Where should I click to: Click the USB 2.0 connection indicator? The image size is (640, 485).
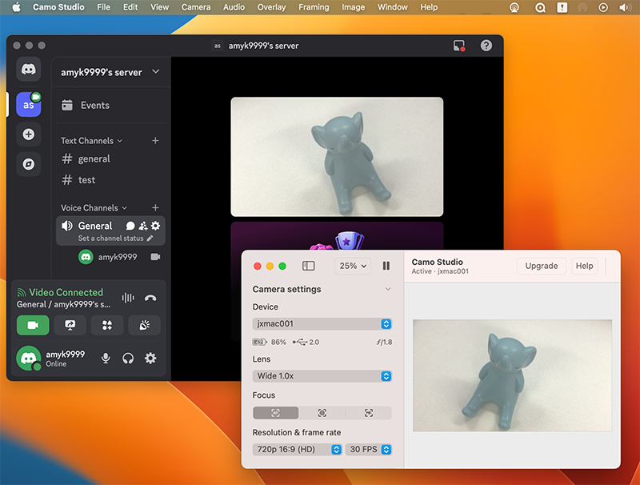tap(306, 342)
